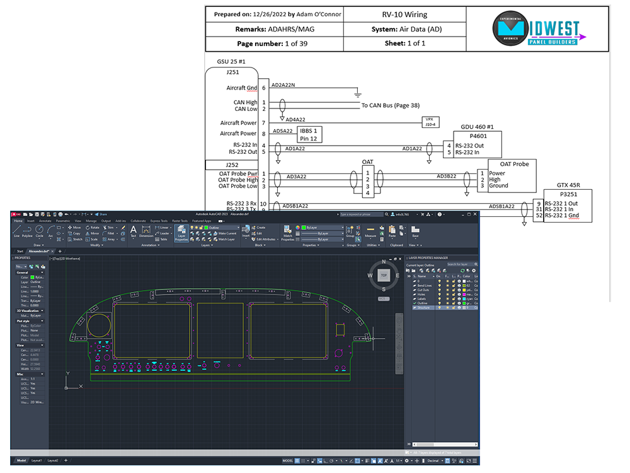Viewport: 630px width, 473px height.
Task: Switch to Layout1 tab
Action: point(37,460)
